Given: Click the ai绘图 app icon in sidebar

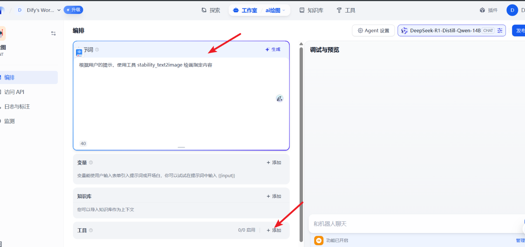Looking at the screenshot, I should tap(2, 33).
